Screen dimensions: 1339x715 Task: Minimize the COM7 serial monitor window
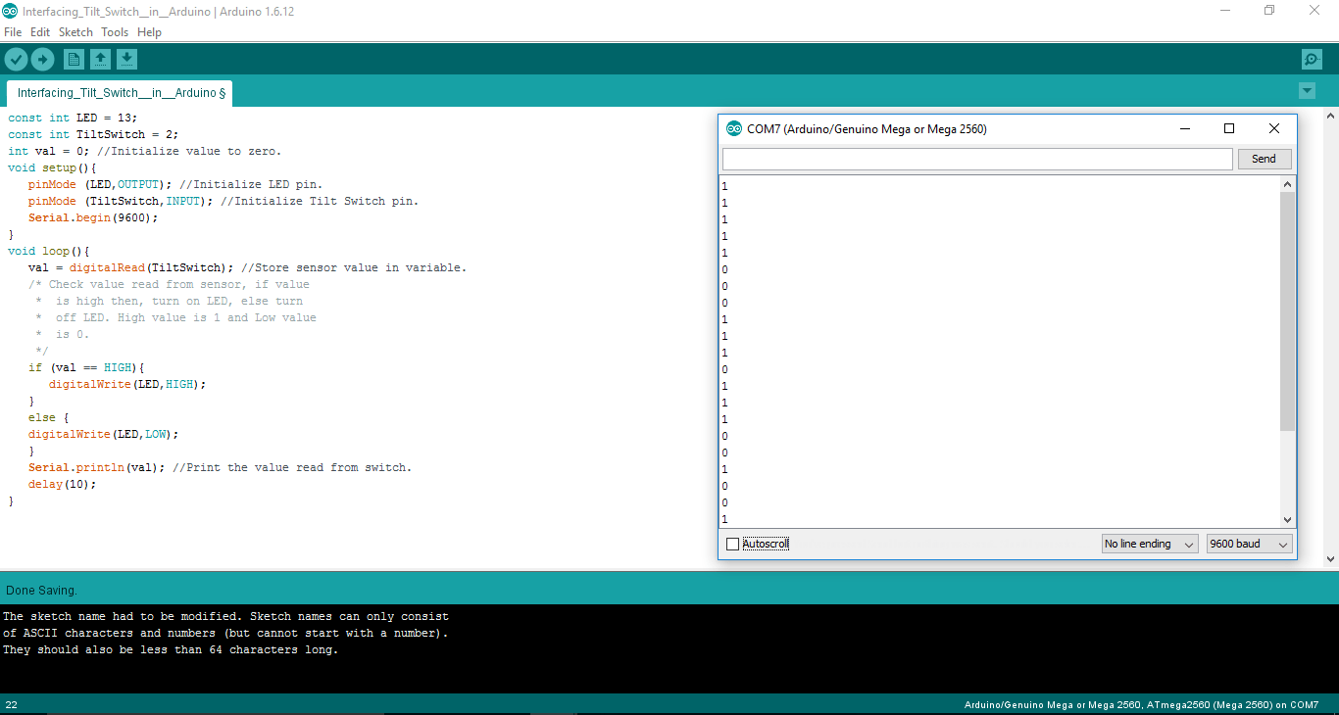coord(1185,128)
